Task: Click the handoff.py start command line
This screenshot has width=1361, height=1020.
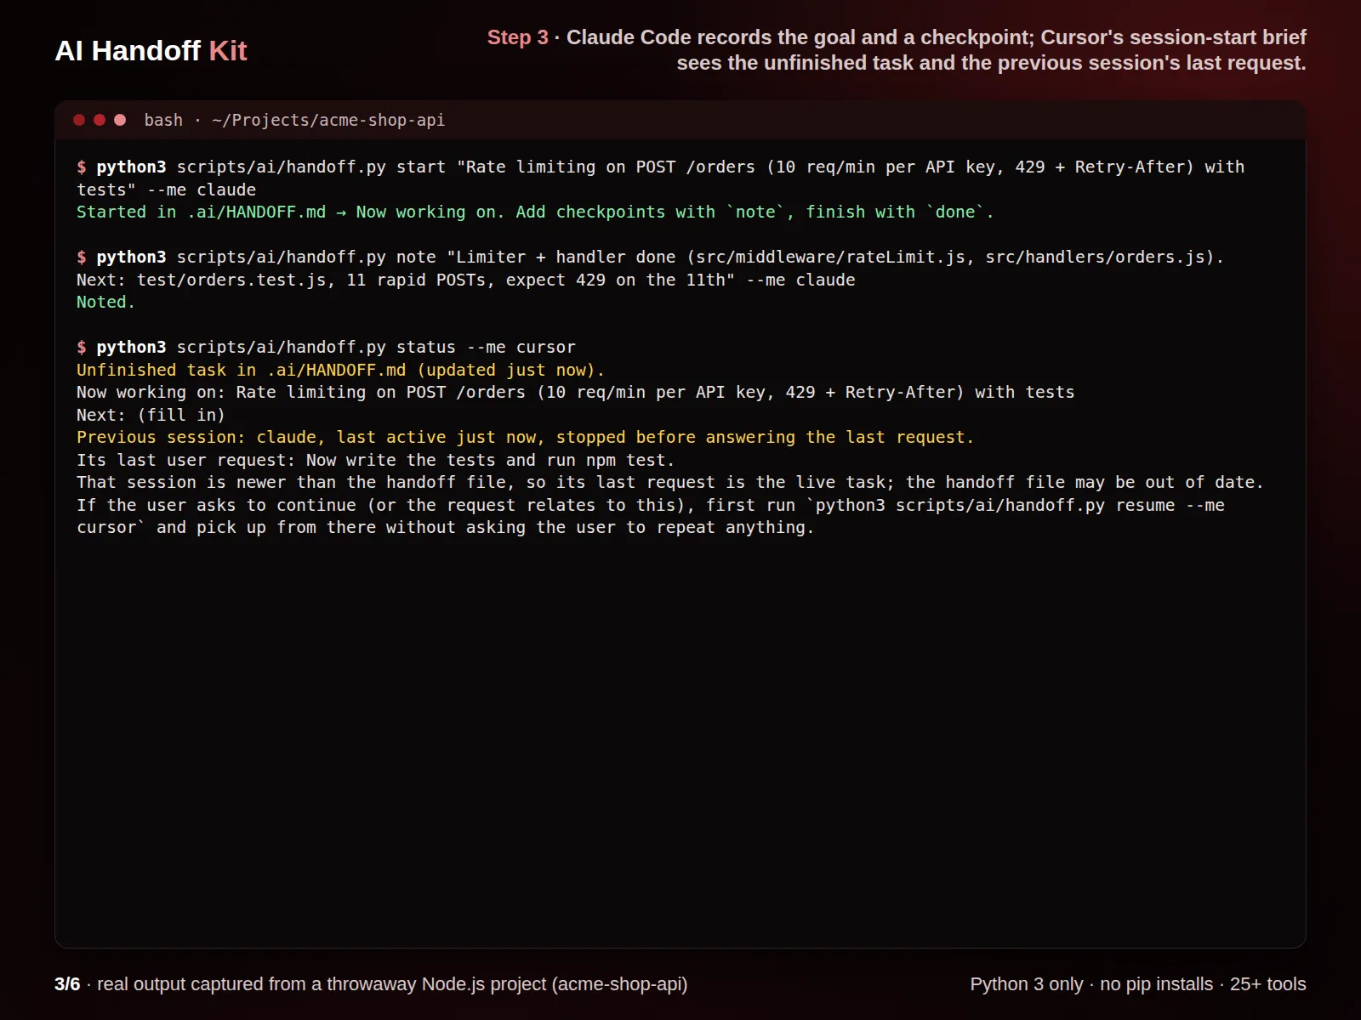Action: pos(660,167)
